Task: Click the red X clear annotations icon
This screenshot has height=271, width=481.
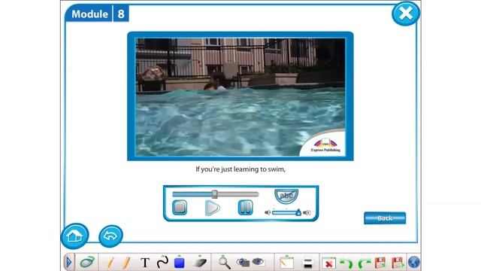Action: point(329,263)
